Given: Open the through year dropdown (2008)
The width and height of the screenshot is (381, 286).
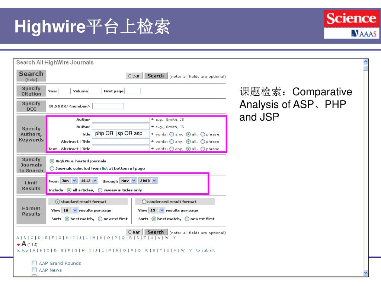Looking at the screenshot, I should pyautogui.click(x=148, y=181).
